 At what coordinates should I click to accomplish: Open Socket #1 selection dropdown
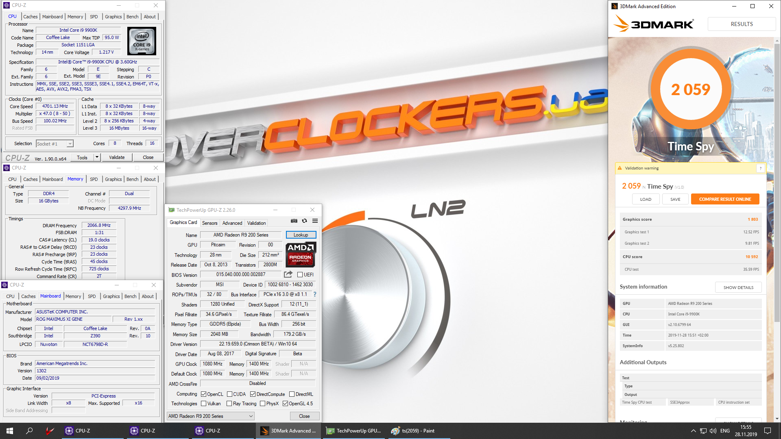[70, 144]
